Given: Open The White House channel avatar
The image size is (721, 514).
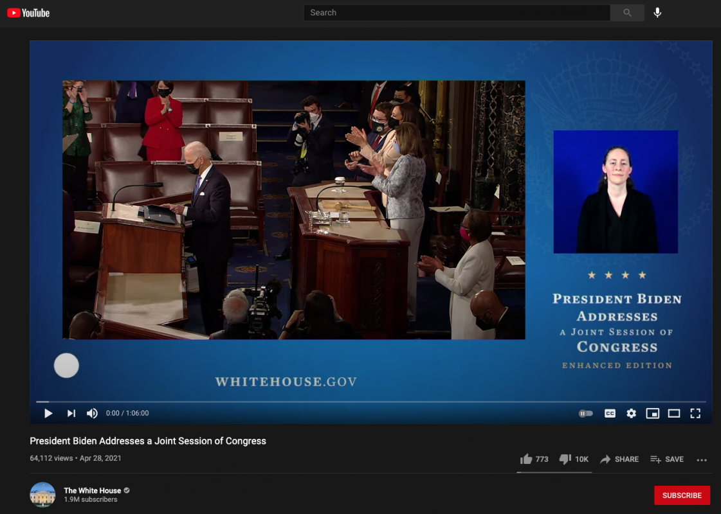Looking at the screenshot, I should click(42, 495).
